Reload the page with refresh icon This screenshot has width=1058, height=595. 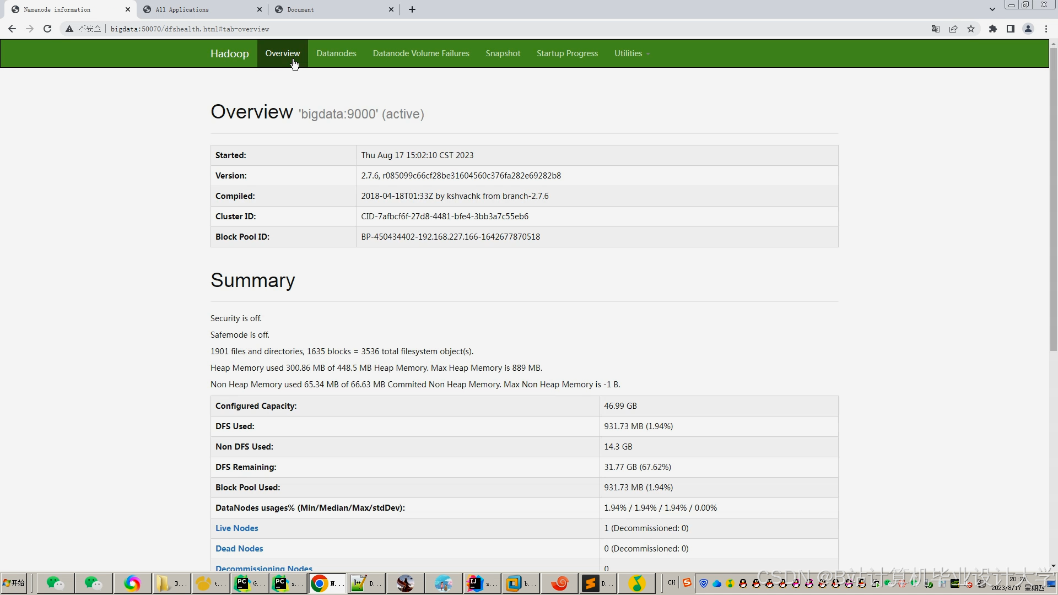pos(47,29)
